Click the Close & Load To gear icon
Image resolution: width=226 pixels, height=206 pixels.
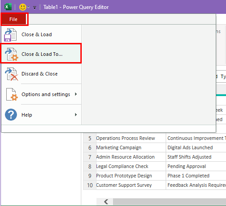pyautogui.click(x=12, y=55)
